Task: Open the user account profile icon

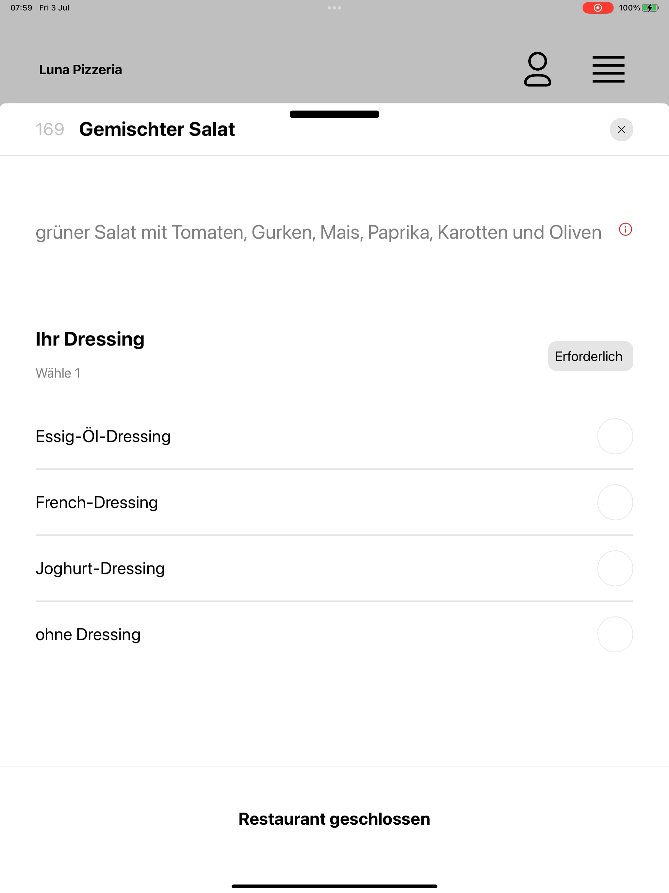Action: (537, 69)
